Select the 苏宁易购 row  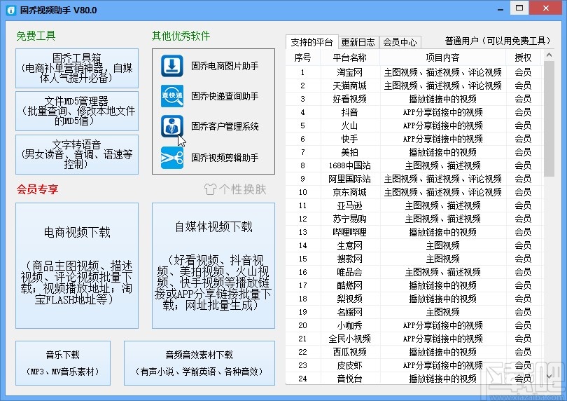pos(414,219)
